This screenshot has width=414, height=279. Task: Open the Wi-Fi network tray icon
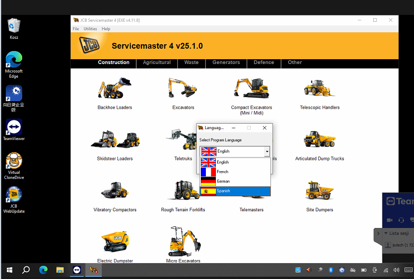(386, 270)
